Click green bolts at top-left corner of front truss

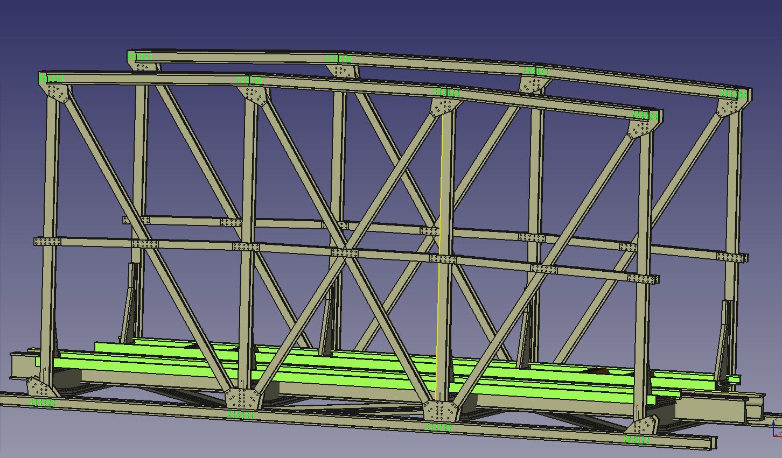[52, 79]
